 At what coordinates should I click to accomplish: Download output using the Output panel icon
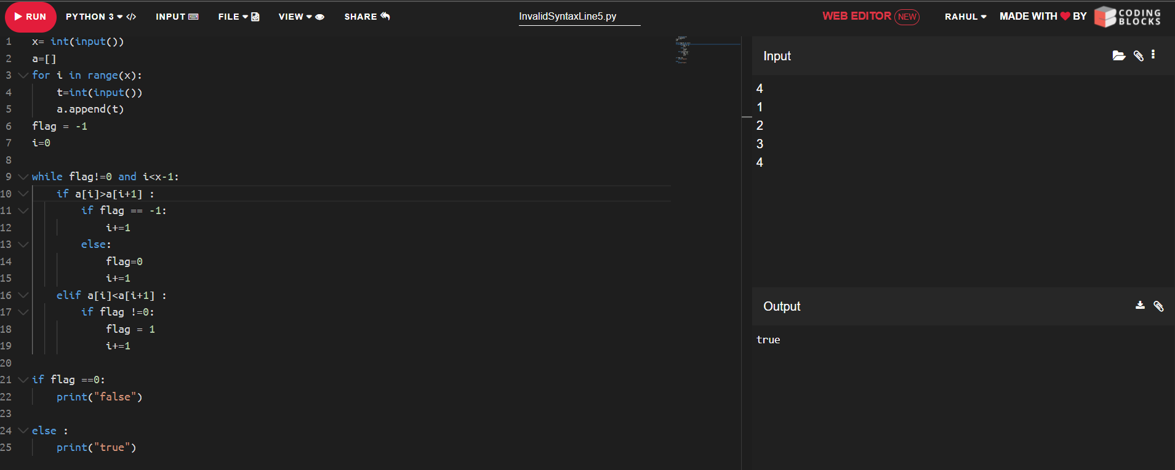click(1140, 306)
